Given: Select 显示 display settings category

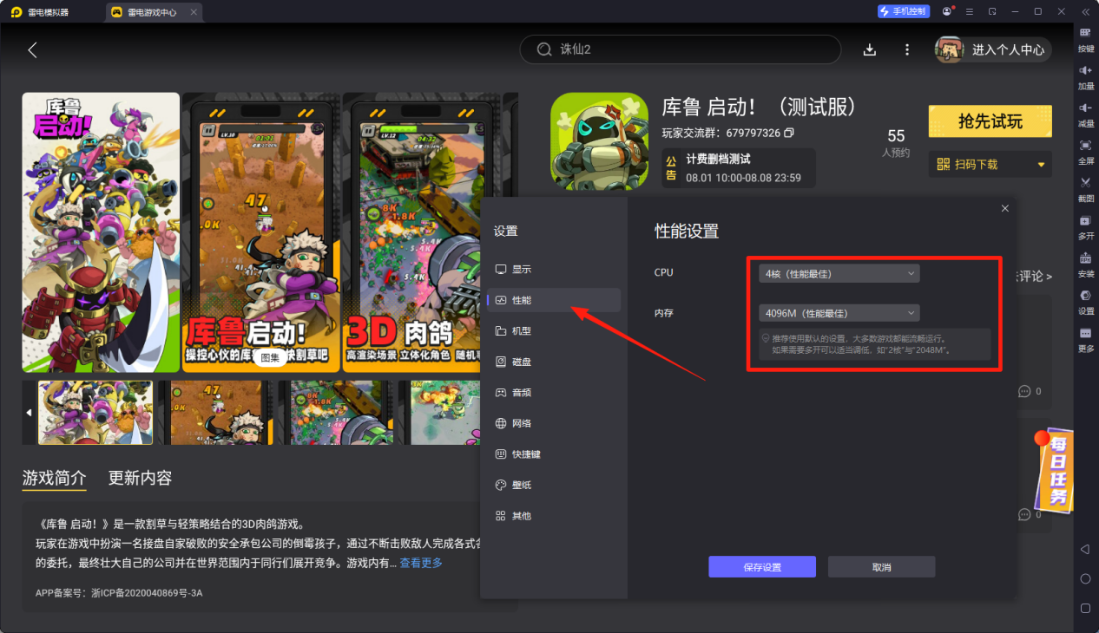Looking at the screenshot, I should click(x=554, y=269).
